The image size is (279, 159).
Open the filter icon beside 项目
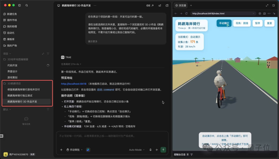(x=48, y=53)
